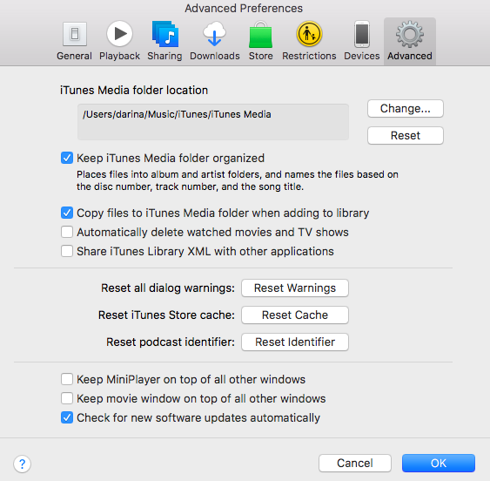Open the Devices iPhone icon
The image size is (490, 481).
[x=362, y=34]
